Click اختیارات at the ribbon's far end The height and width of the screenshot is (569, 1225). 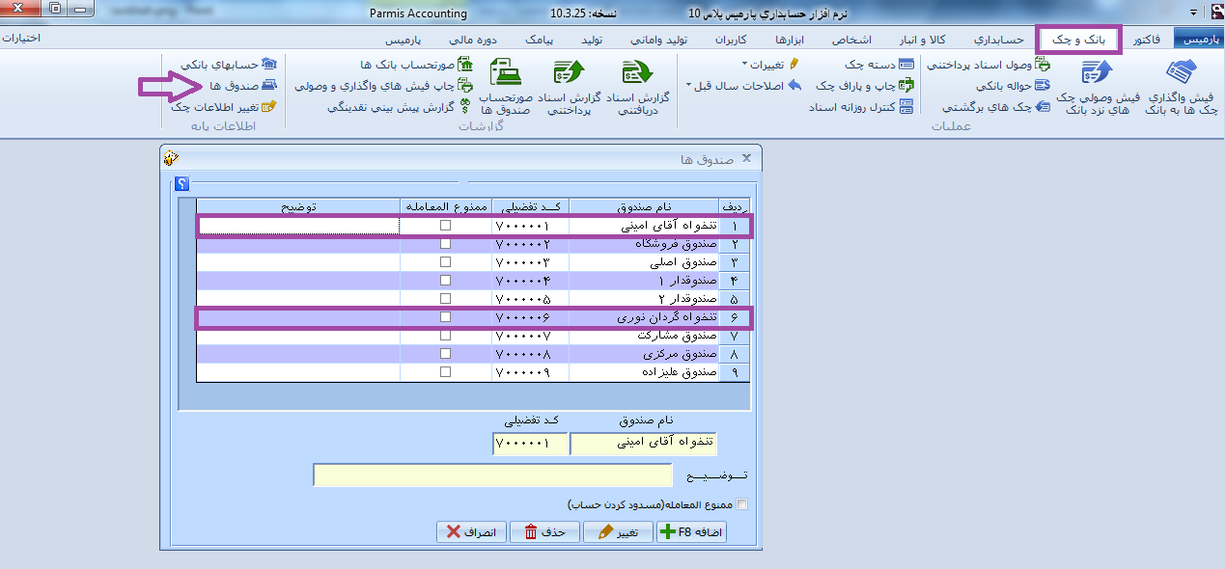point(20,40)
